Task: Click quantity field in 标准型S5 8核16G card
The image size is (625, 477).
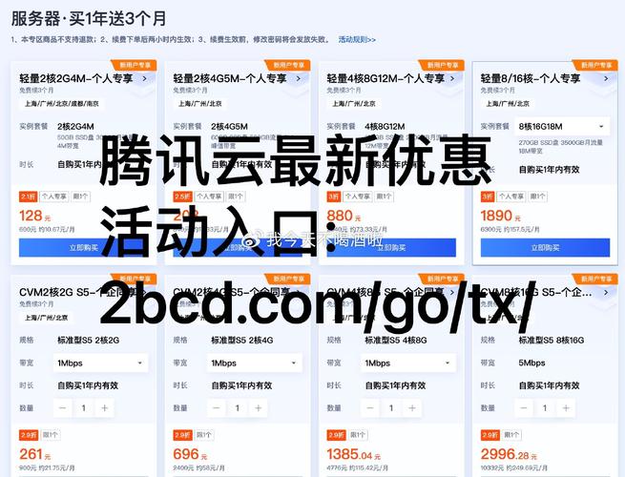Action: pyautogui.click(x=545, y=408)
